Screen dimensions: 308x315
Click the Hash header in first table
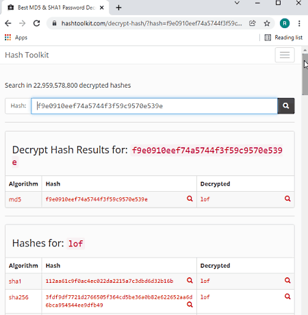53,184
